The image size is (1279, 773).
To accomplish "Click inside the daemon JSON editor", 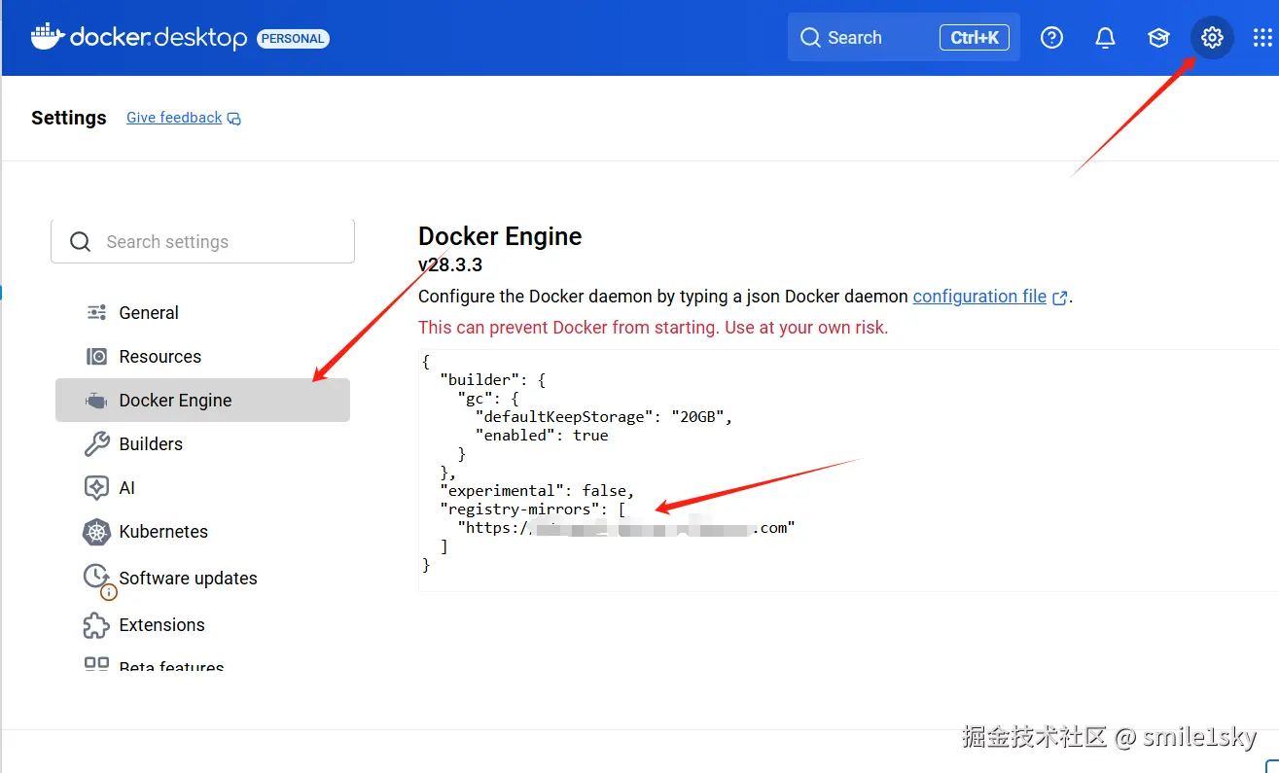I will (848, 471).
